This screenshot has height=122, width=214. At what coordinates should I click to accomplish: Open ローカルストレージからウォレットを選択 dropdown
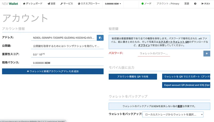(173, 114)
